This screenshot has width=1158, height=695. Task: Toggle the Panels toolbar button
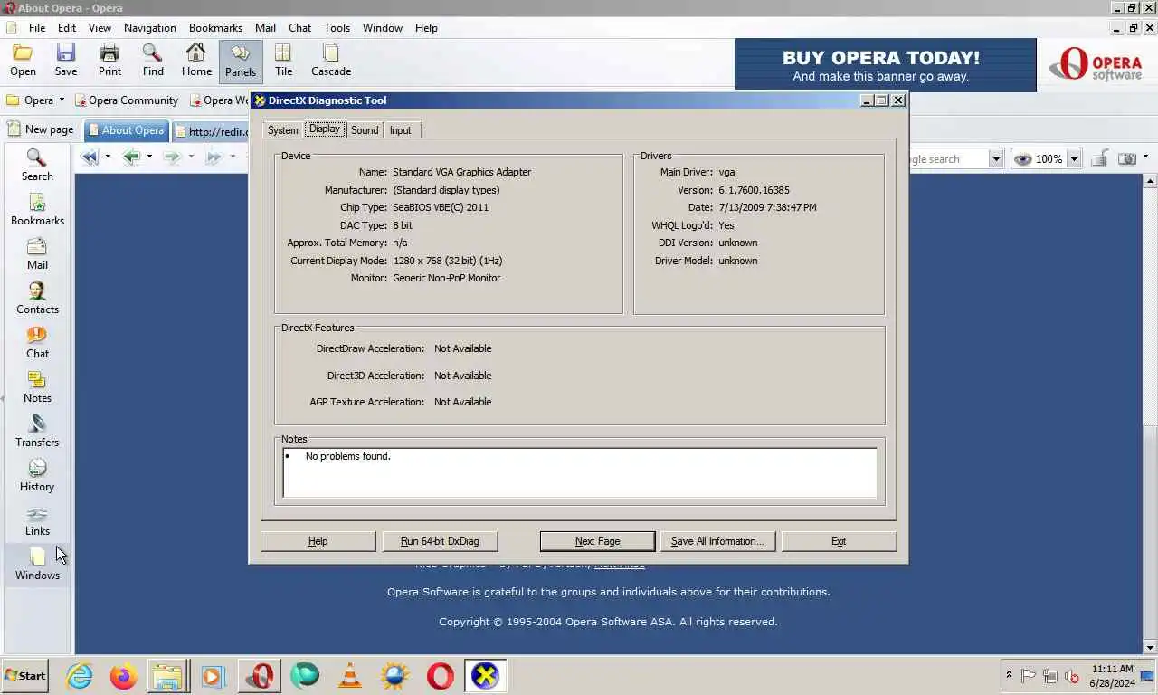point(241,61)
